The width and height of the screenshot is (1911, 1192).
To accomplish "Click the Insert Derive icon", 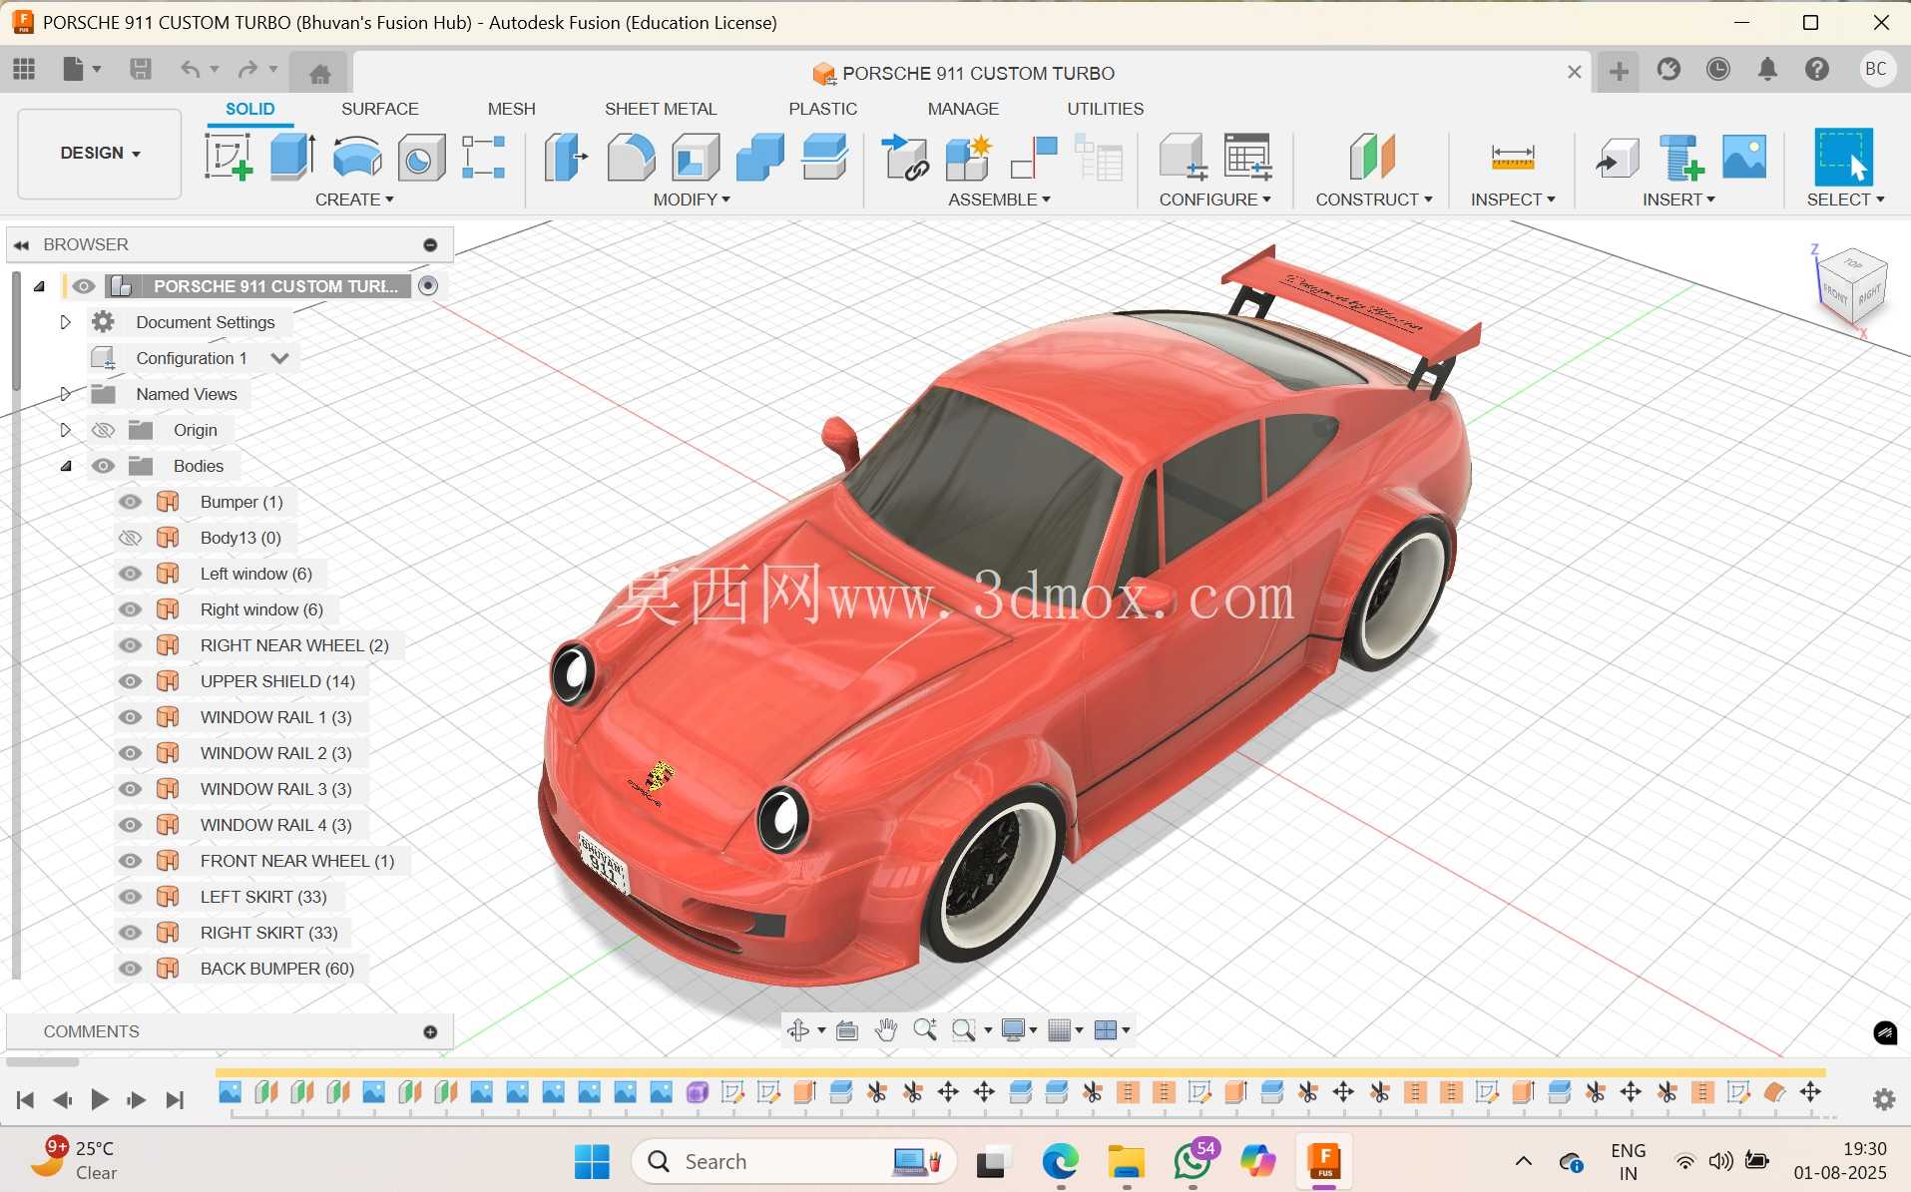I will point(1617,158).
